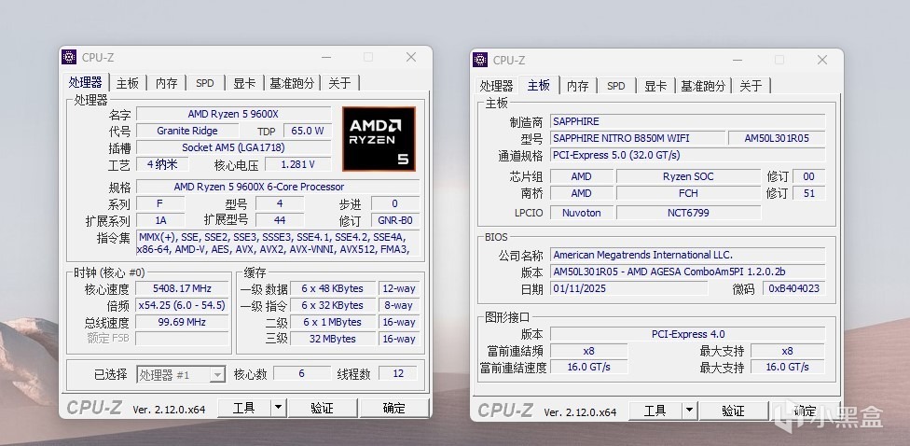
Task: Click 确定 button in right window
Action: 805,411
